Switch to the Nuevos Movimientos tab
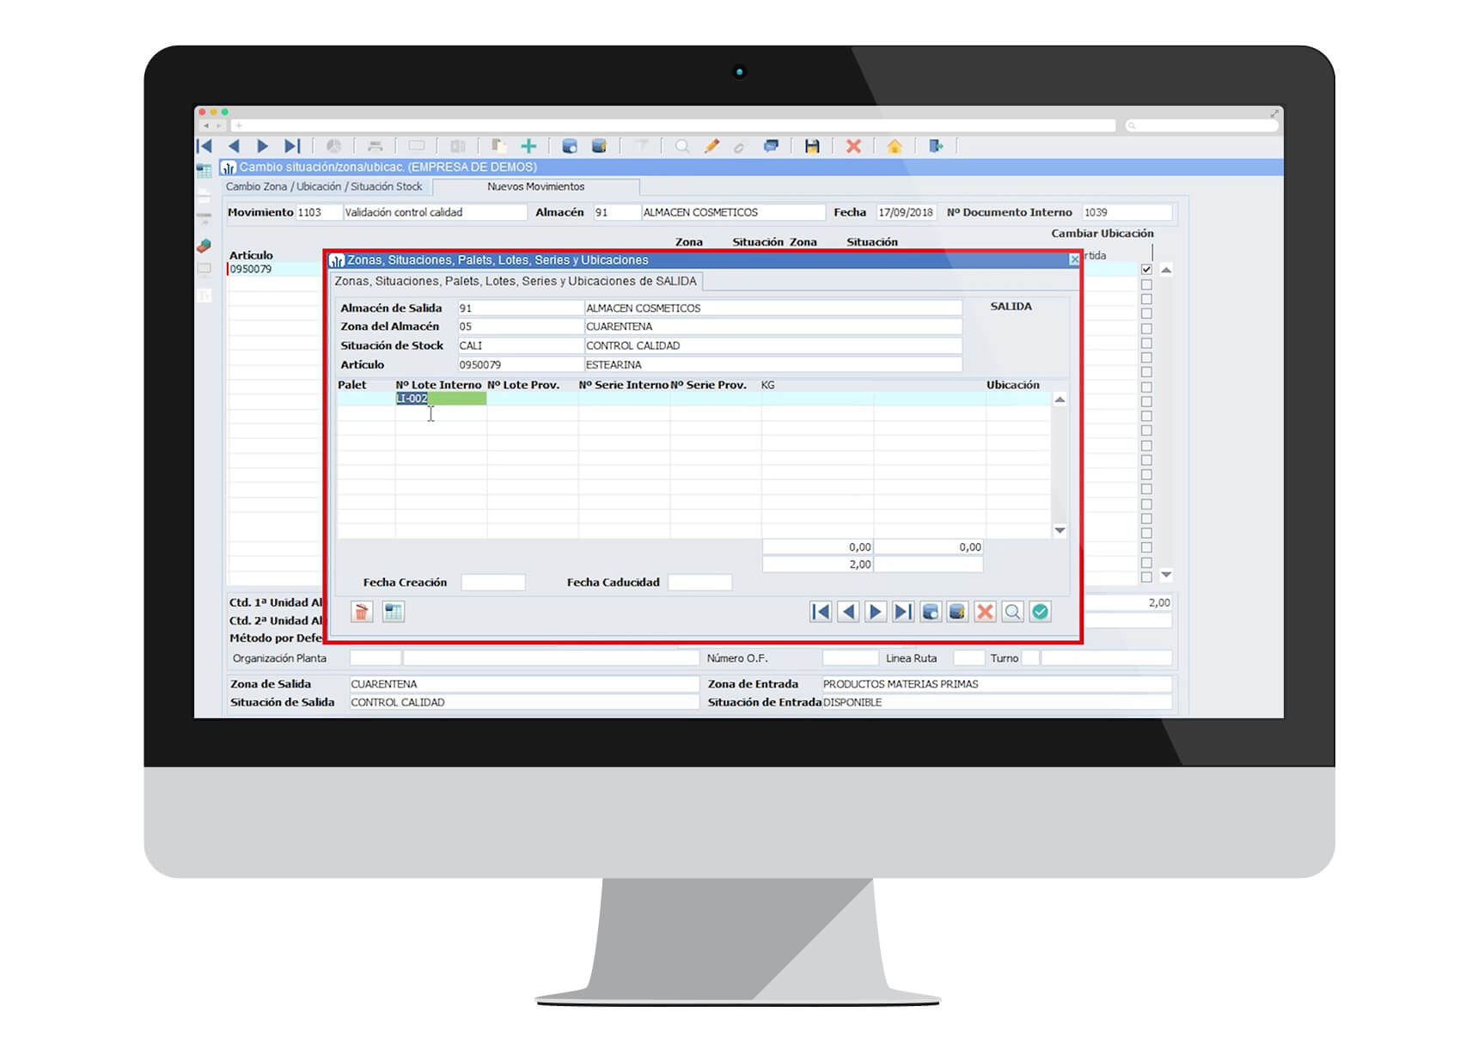 [x=535, y=186]
